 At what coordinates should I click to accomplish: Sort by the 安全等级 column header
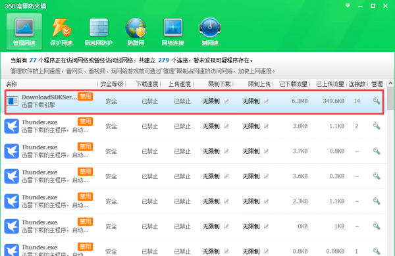[112, 84]
